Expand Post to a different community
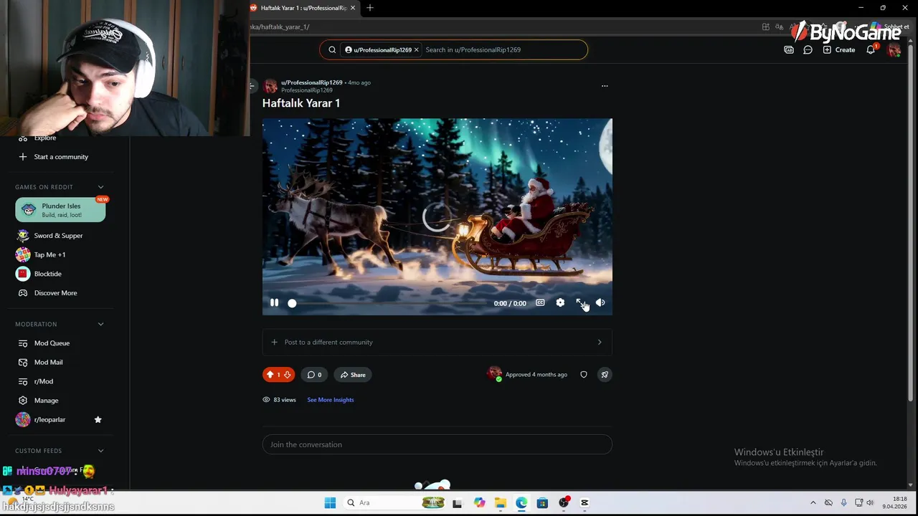The image size is (918, 516). click(437, 342)
